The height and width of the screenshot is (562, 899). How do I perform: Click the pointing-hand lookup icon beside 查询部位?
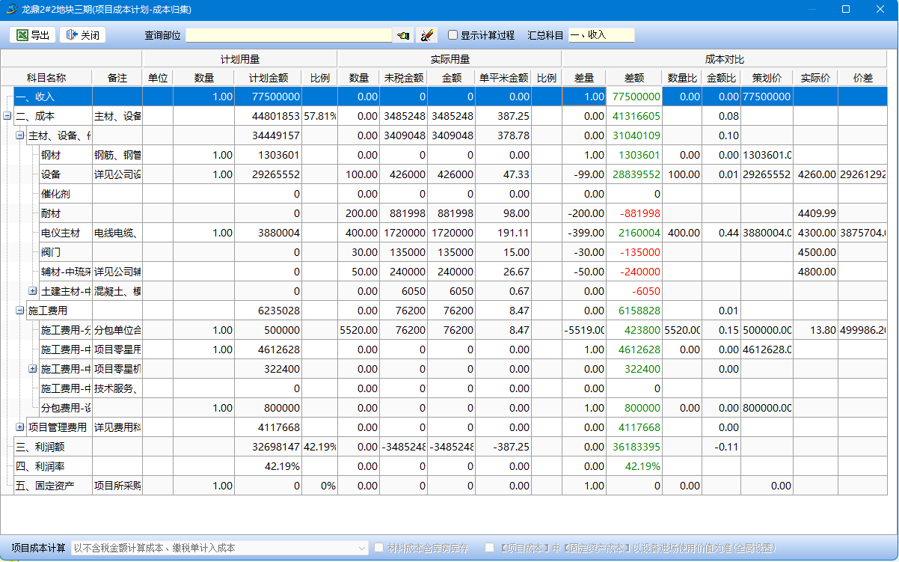pyautogui.click(x=403, y=35)
